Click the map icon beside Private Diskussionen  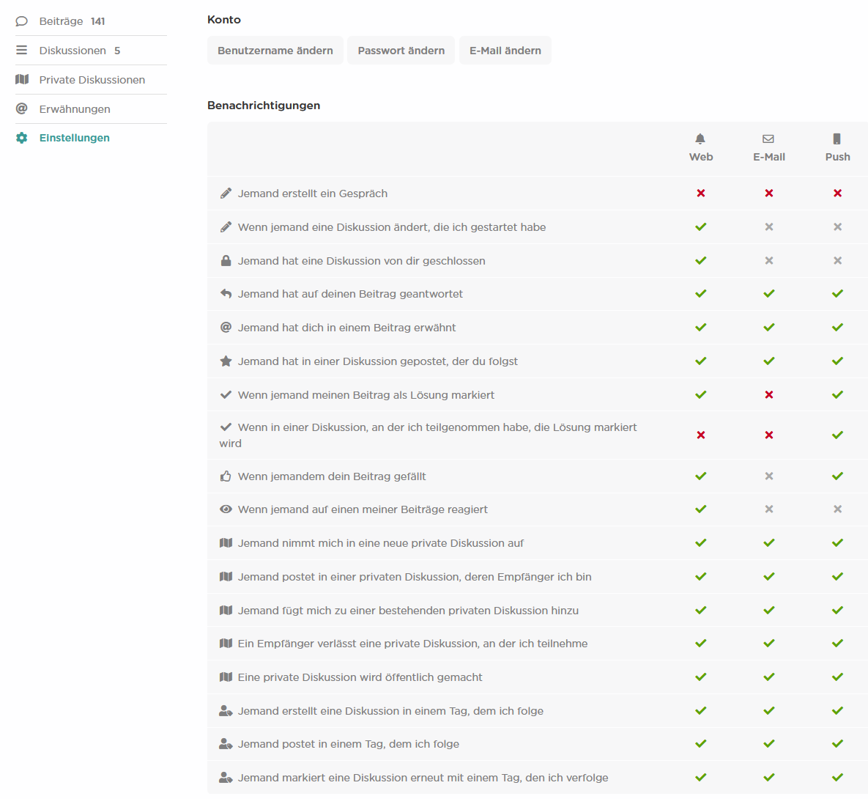[22, 79]
